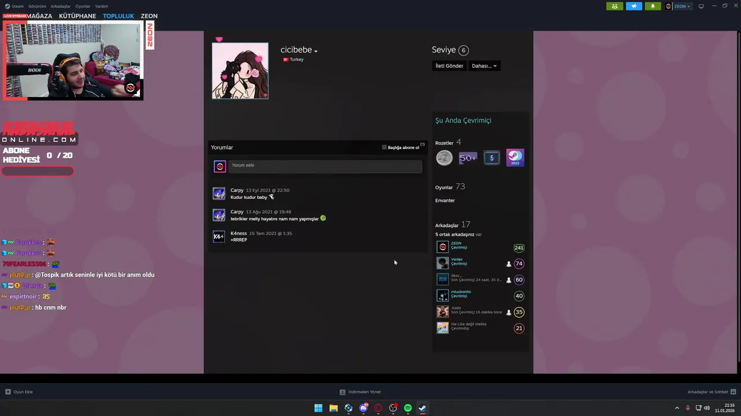Switch to the TOPLULUK tab
The image size is (741, 416).
[119, 16]
